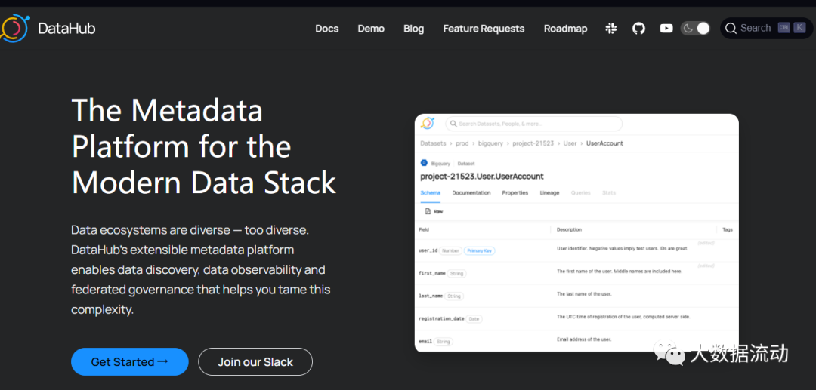Click the registration_date field name
The image size is (816, 390).
(441, 319)
